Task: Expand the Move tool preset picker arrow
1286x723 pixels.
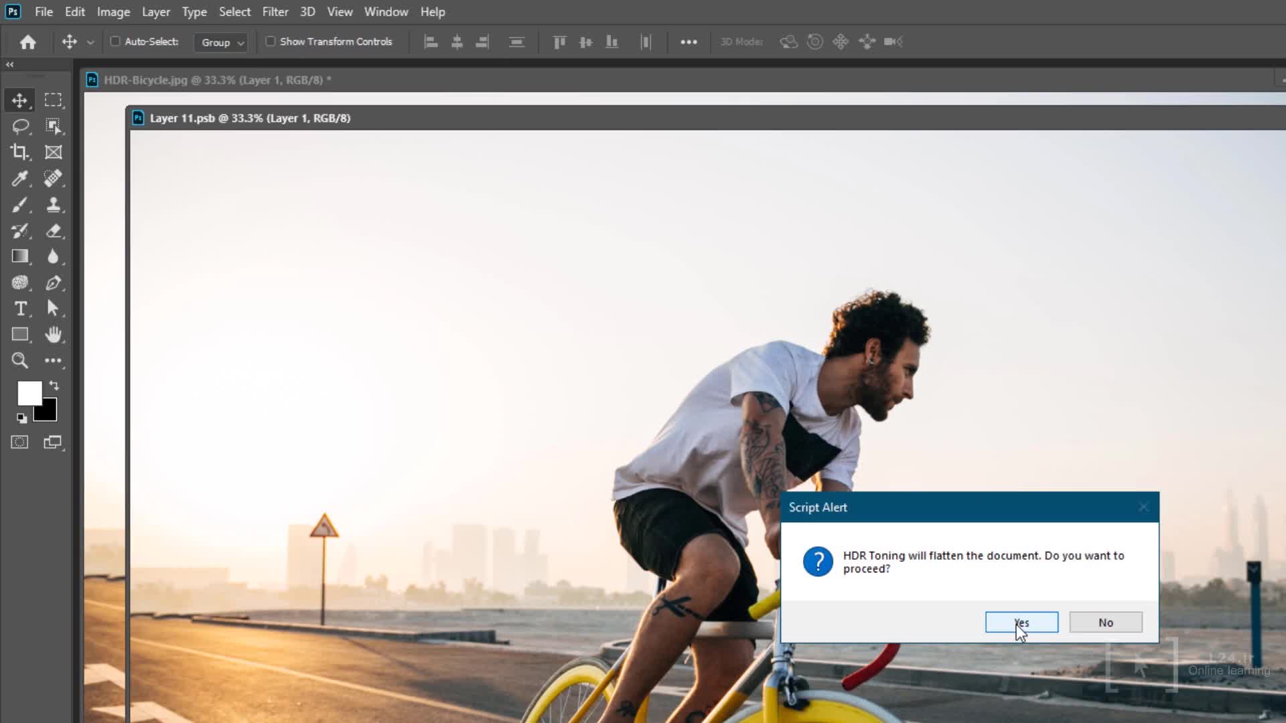Action: [x=90, y=42]
